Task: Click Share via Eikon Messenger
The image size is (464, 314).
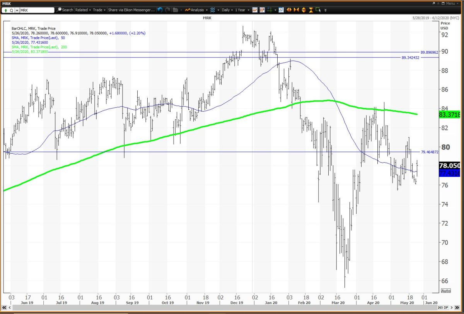Action: [x=131, y=10]
